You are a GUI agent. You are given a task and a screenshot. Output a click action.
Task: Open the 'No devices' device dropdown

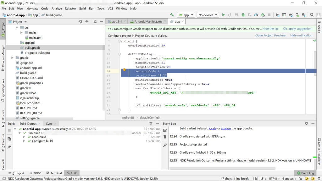click(x=208, y=15)
